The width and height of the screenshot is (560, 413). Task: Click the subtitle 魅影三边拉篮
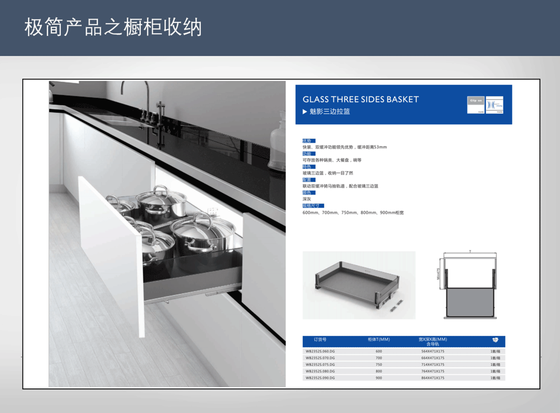tap(330, 112)
